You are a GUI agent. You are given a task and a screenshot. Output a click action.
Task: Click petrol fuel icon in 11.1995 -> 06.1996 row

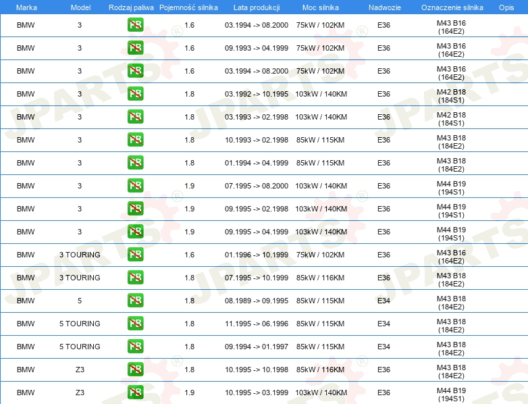point(135,323)
